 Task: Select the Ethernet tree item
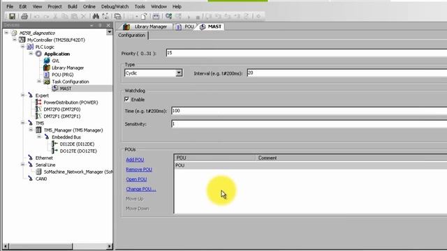[44, 158]
